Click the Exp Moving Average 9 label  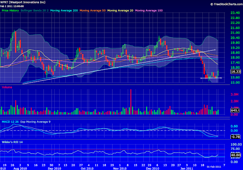(x=35, y=122)
